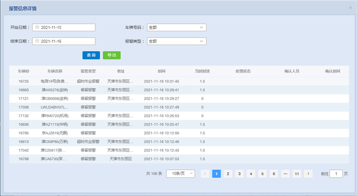
Task: Click address 天津市东丽区 in row 16799
Action: tap(121, 159)
